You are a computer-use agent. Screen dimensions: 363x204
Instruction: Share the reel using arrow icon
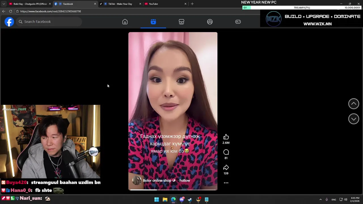[x=226, y=168]
